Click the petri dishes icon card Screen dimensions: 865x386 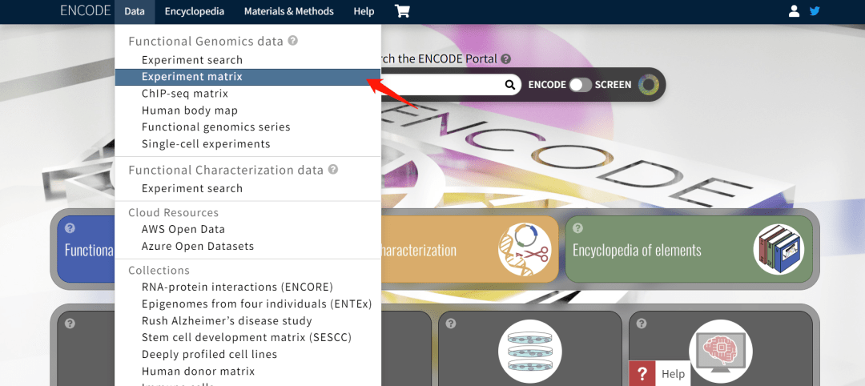point(530,351)
